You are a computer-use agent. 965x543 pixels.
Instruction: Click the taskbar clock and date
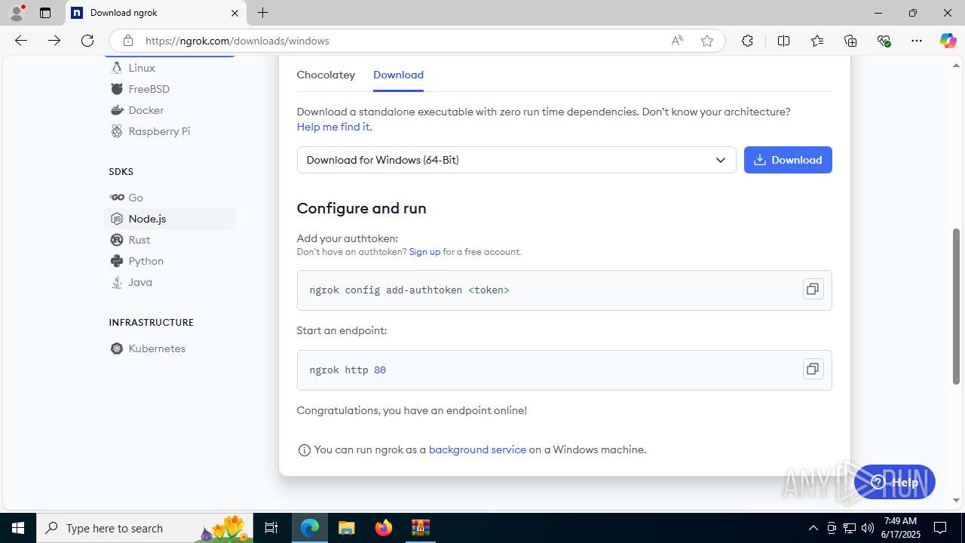[x=902, y=528]
